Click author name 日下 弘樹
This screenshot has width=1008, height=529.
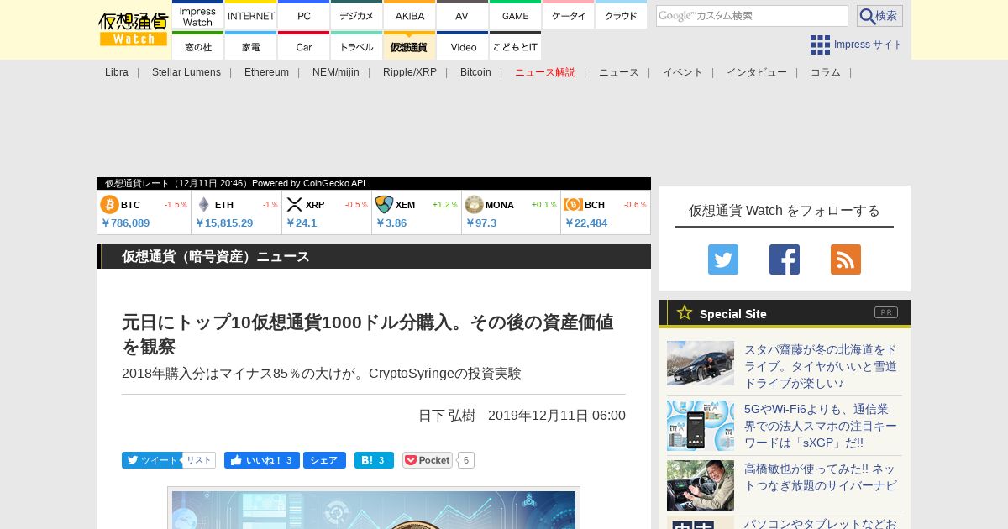[447, 416]
